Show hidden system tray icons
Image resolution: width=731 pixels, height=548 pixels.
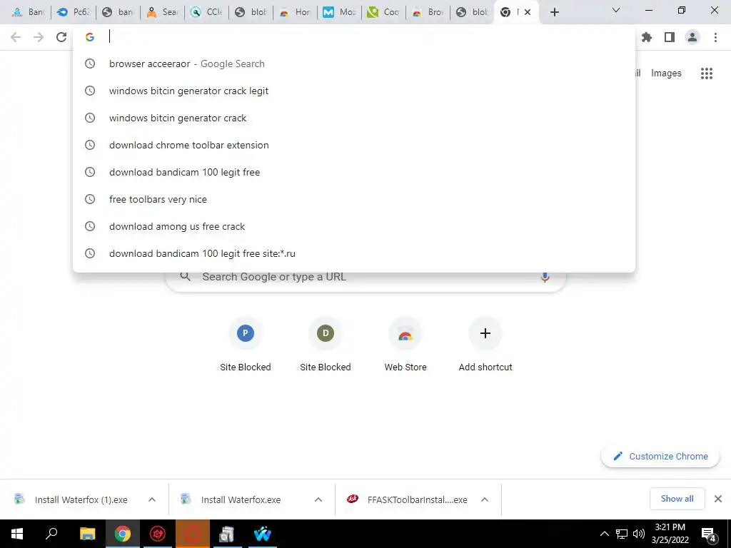point(604,534)
